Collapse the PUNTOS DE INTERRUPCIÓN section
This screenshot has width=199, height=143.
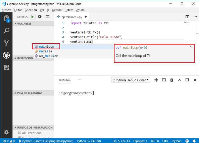coord(33,128)
